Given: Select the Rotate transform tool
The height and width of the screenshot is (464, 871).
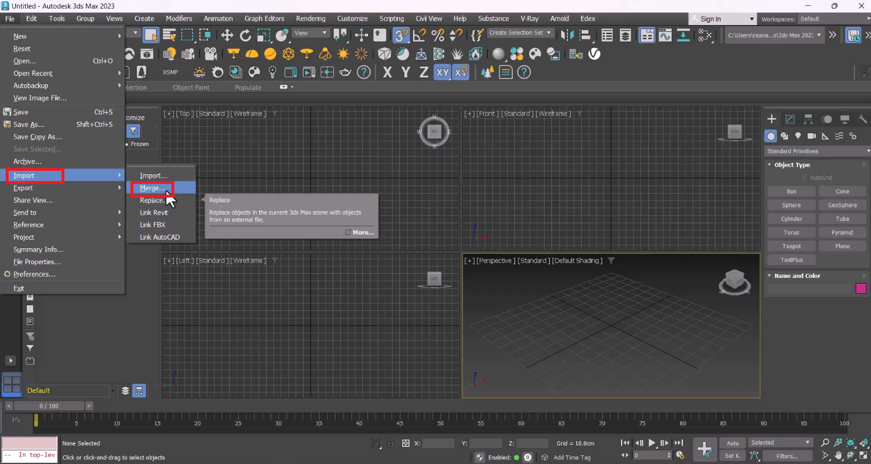Looking at the screenshot, I should click(x=245, y=36).
